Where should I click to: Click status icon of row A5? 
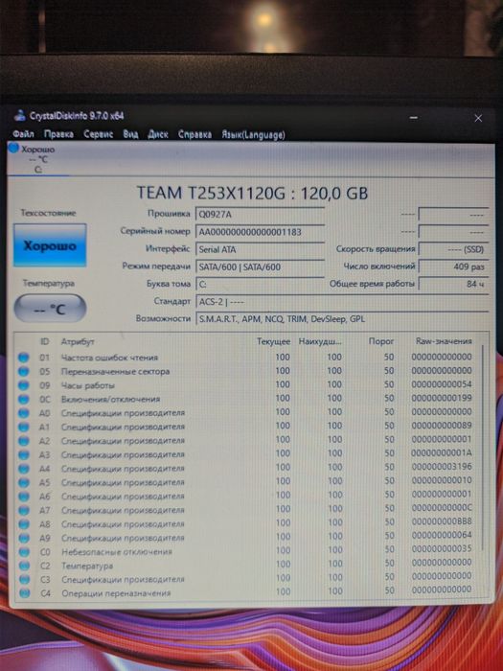pos(24,483)
